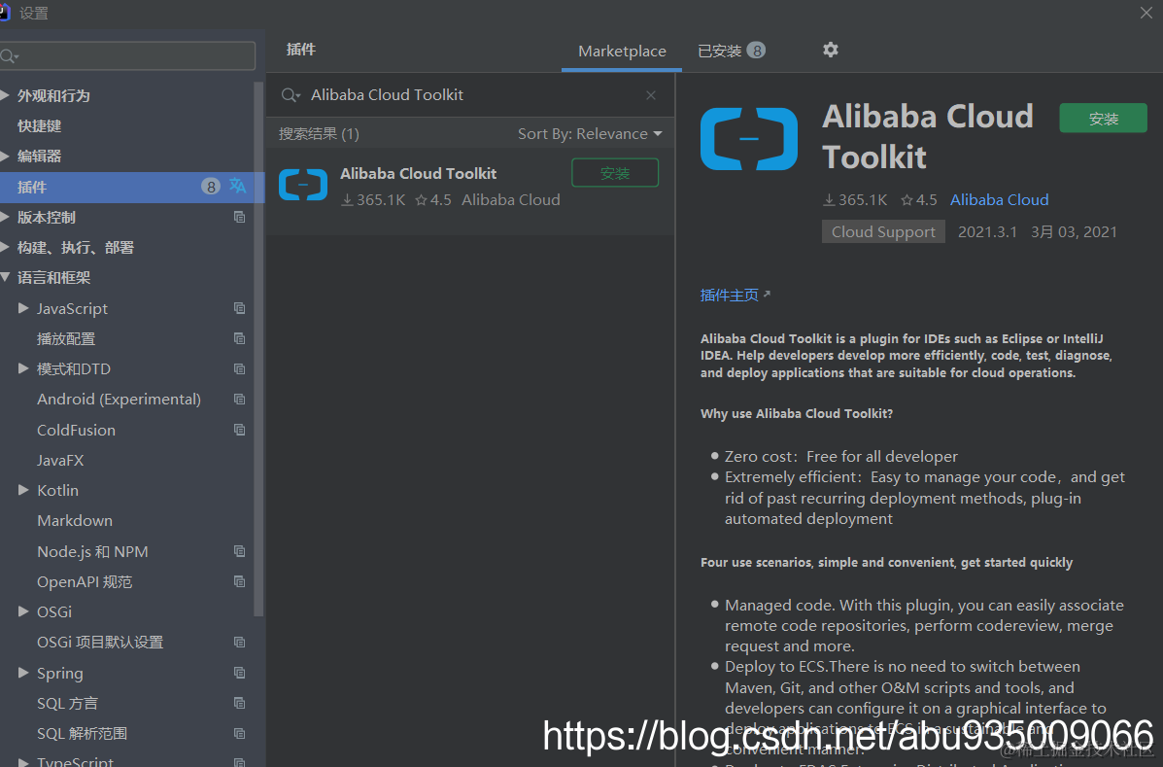Click the Cloud Support tag
The image size is (1163, 767).
883,231
